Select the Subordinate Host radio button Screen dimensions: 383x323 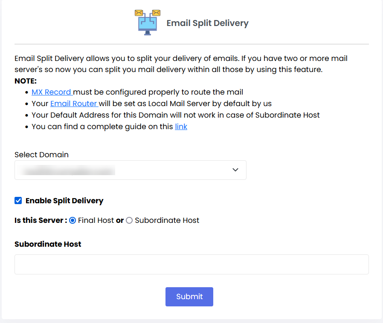click(129, 220)
